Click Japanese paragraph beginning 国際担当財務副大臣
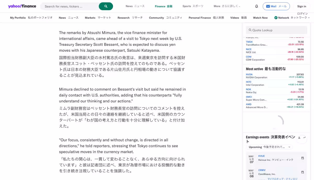This screenshot has height=180, width=314. point(122,67)
